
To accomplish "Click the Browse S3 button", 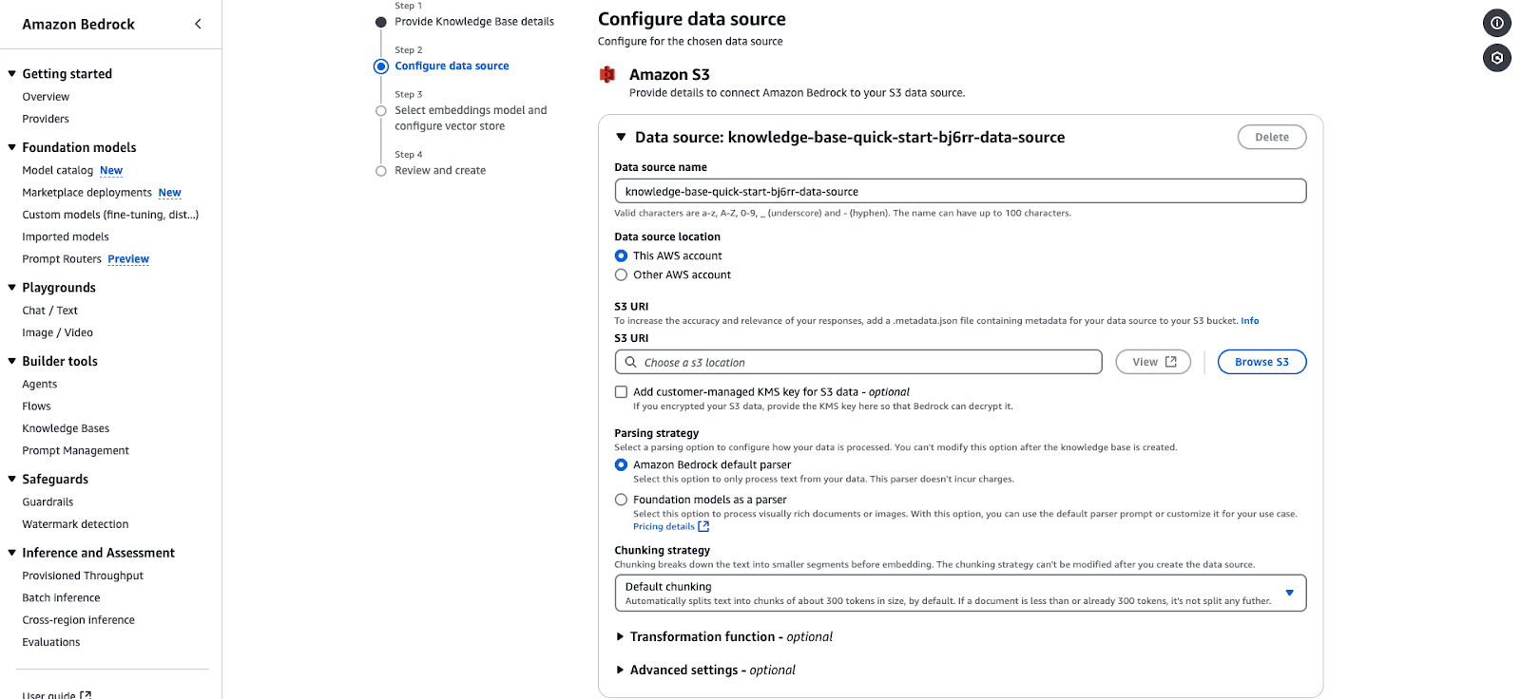I will pos(1261,362).
